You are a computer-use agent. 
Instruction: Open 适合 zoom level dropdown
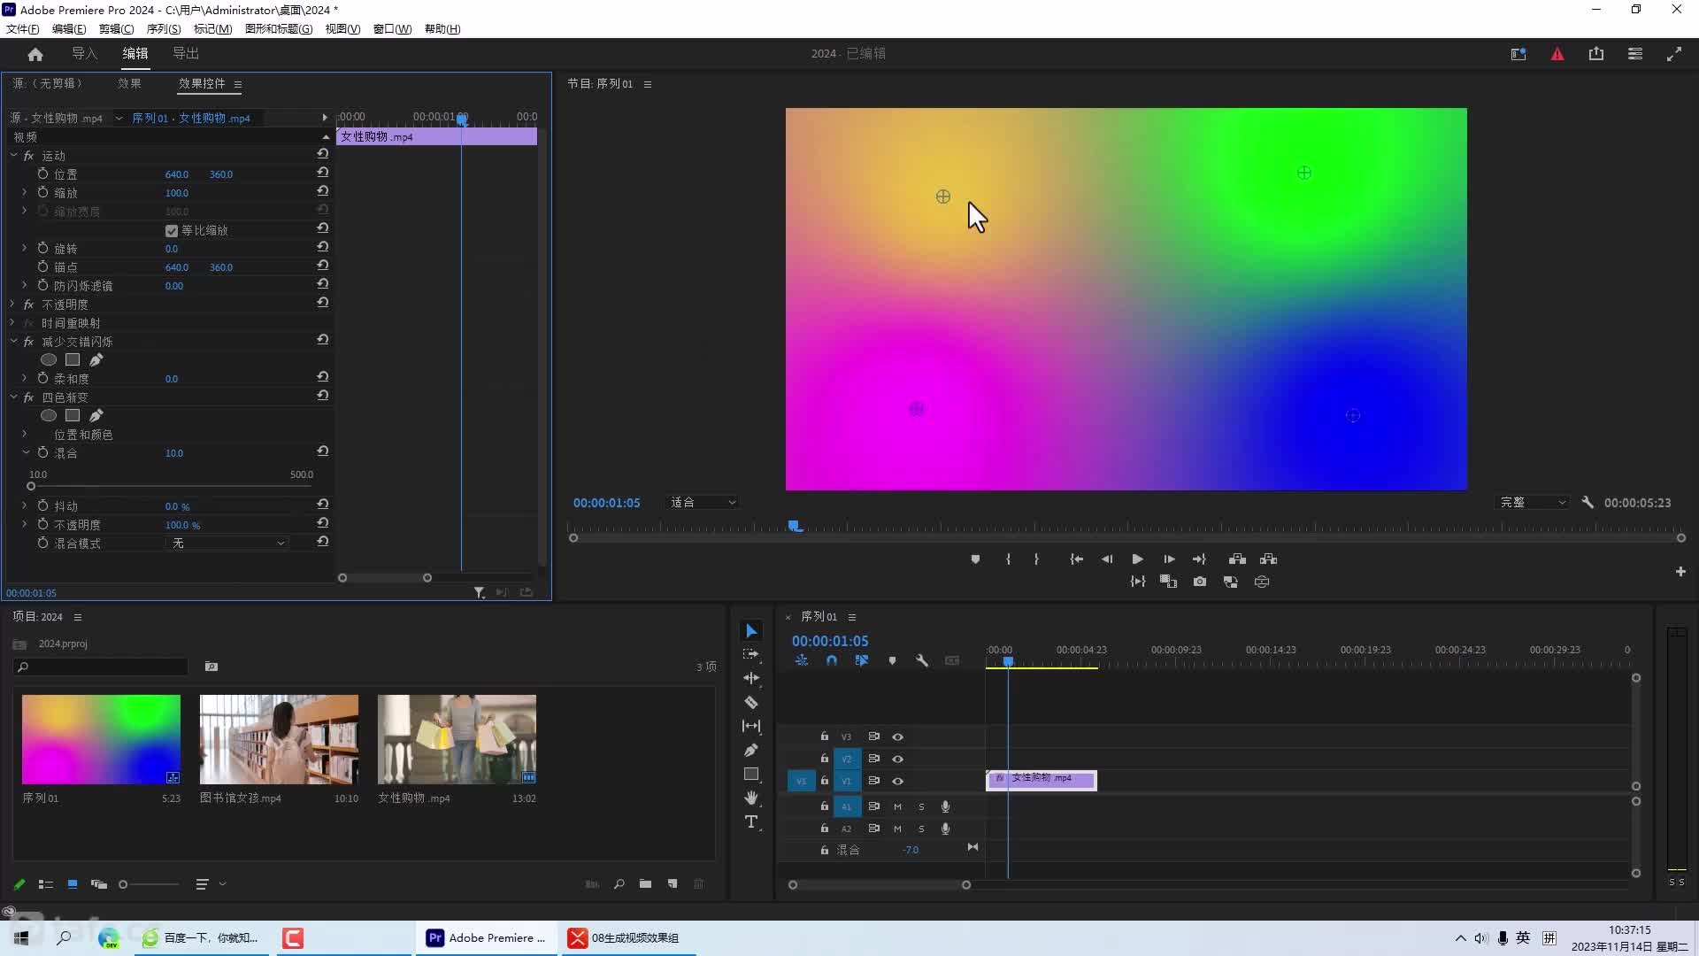coord(703,502)
